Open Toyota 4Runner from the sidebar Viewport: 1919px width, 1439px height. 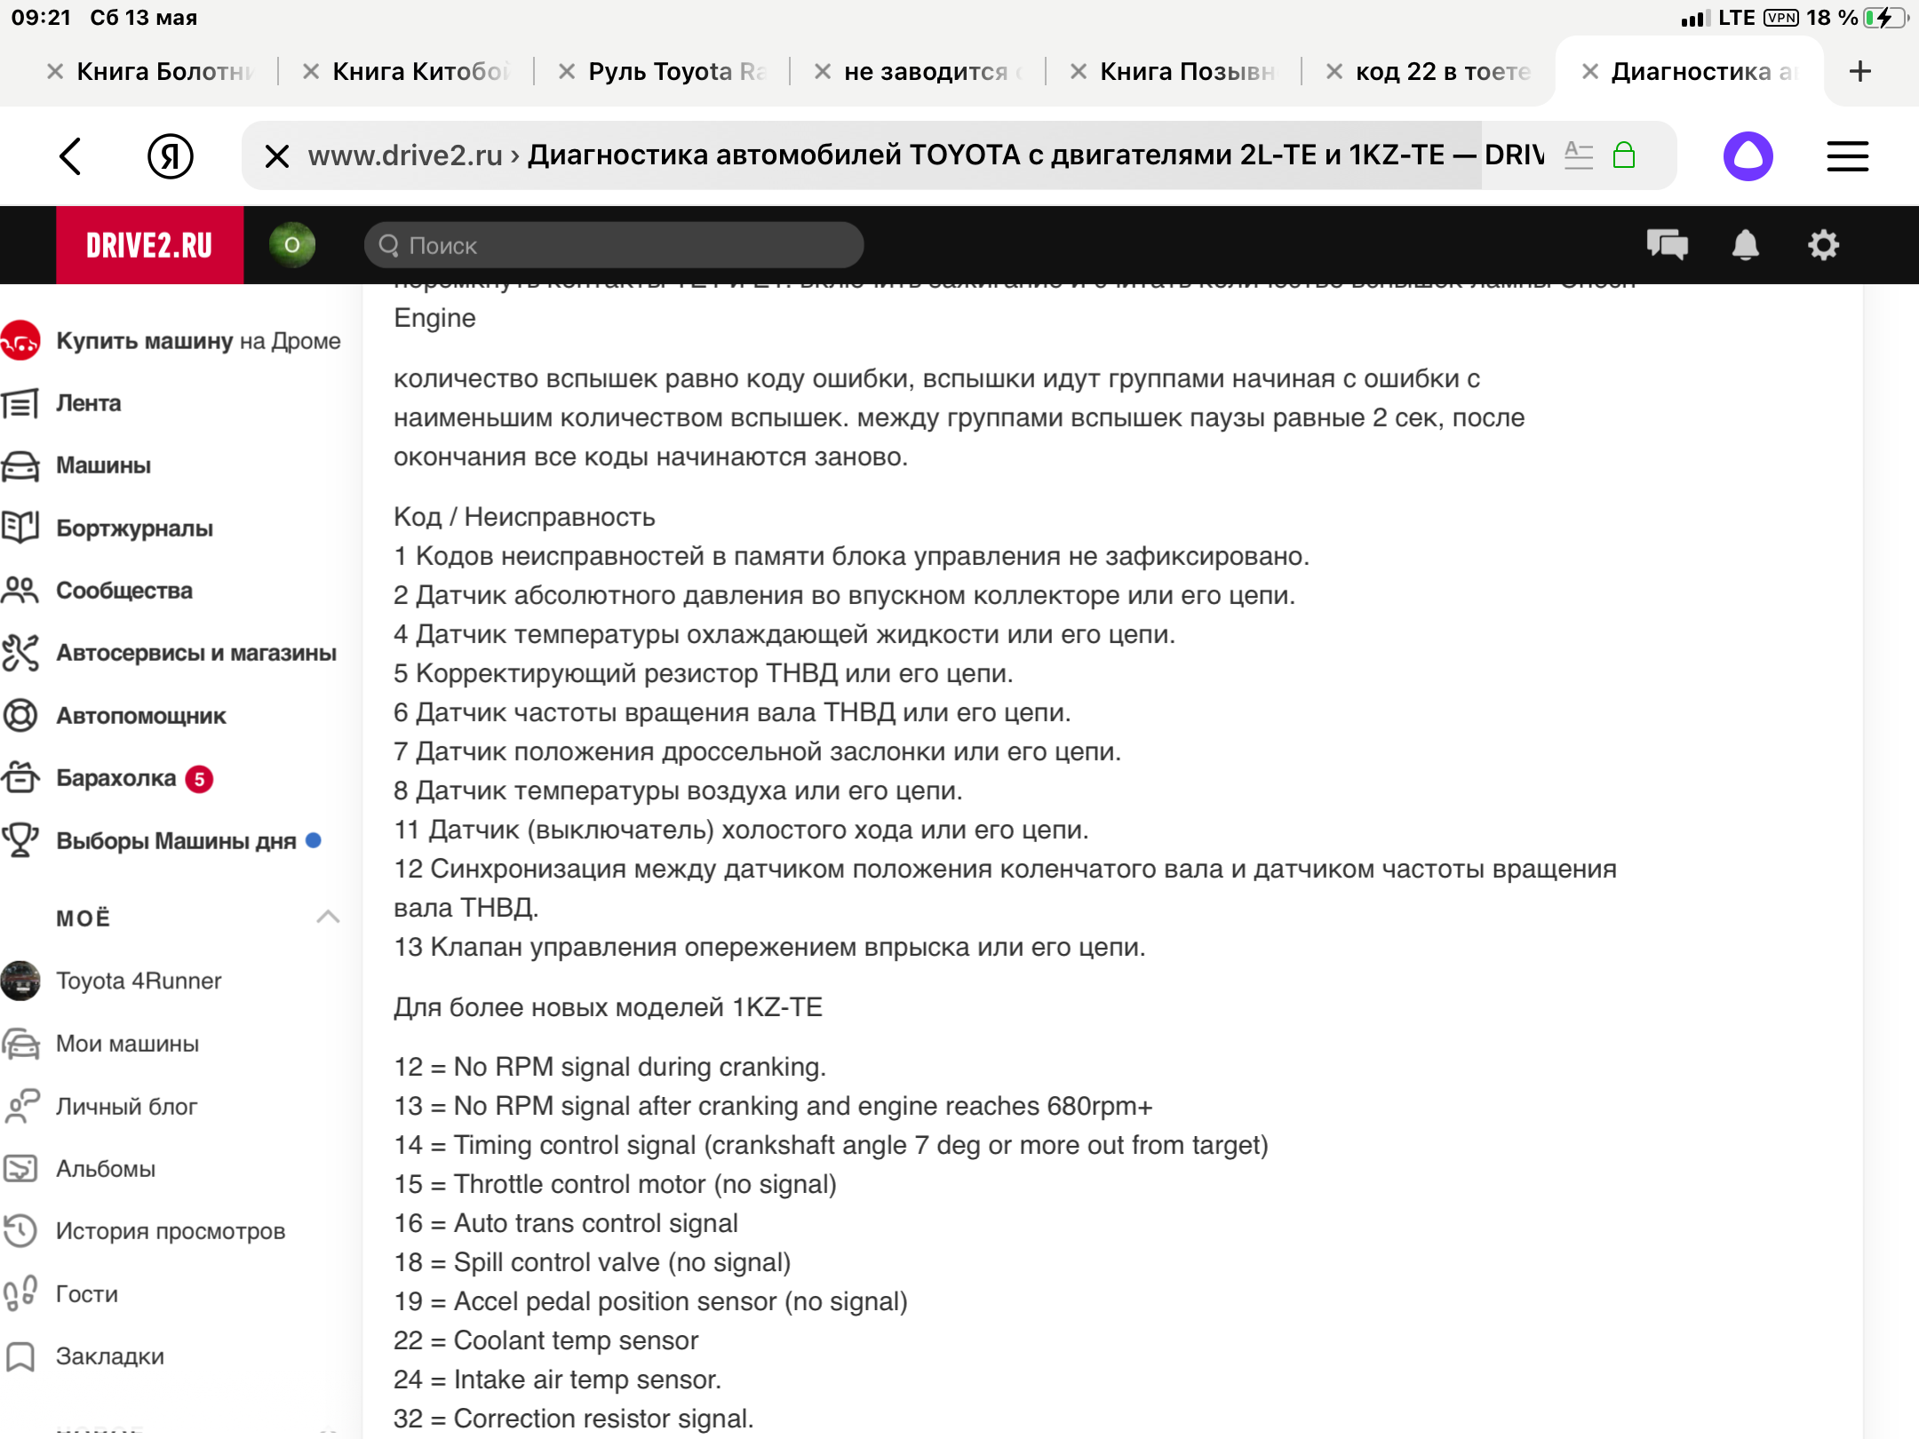(x=139, y=981)
